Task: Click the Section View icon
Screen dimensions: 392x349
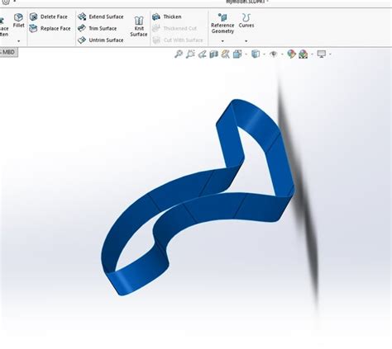Action: coord(213,54)
